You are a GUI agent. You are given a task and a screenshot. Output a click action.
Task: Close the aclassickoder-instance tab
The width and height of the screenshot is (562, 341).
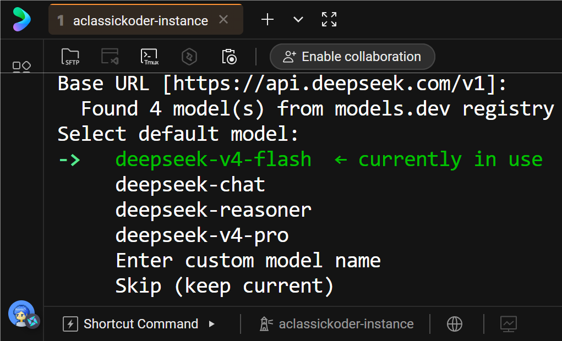223,19
